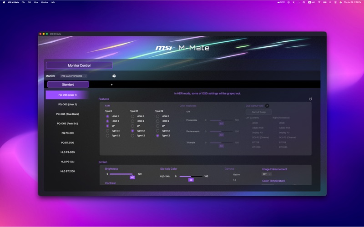Switch to the Monitor Control tab
The image size is (364, 227).
coord(79,65)
